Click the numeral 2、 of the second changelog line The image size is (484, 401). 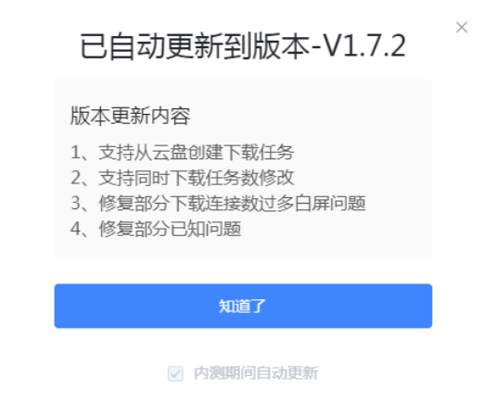click(x=81, y=178)
